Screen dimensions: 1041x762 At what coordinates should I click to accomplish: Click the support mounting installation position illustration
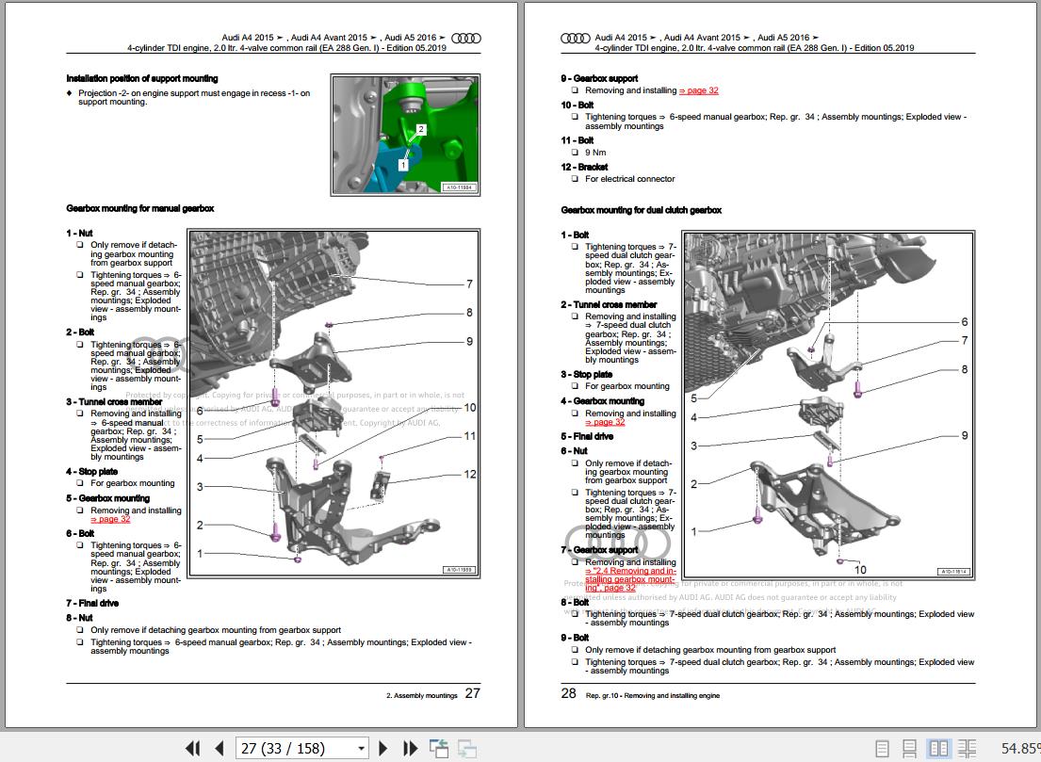(406, 135)
